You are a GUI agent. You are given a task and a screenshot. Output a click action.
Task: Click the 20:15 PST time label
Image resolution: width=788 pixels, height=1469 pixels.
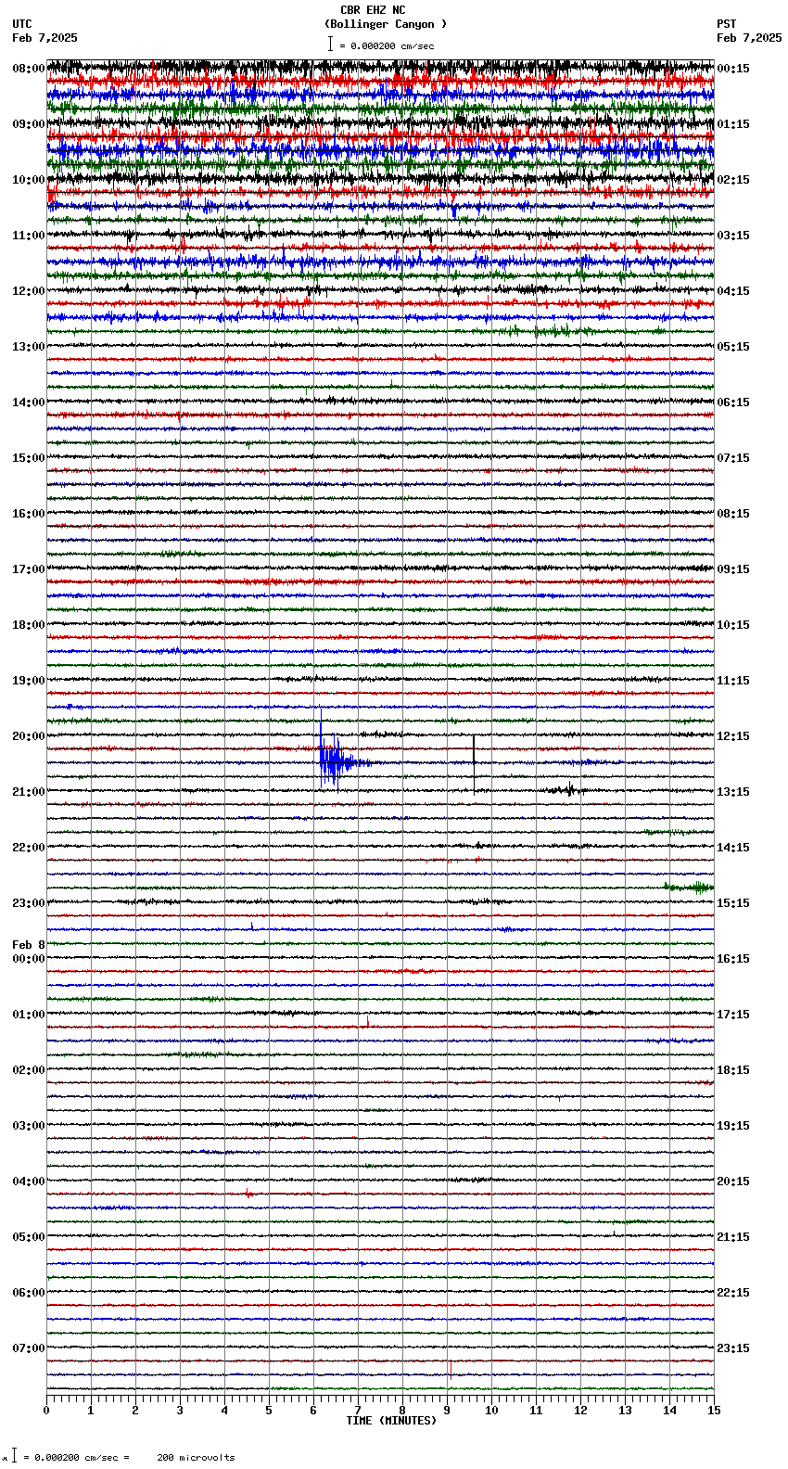coord(733,1182)
